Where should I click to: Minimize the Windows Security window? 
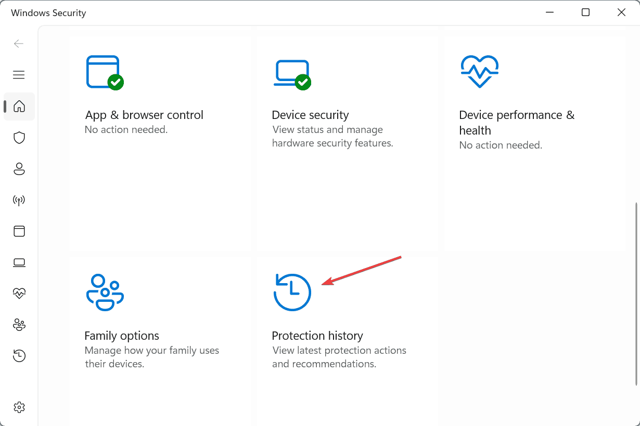[550, 12]
